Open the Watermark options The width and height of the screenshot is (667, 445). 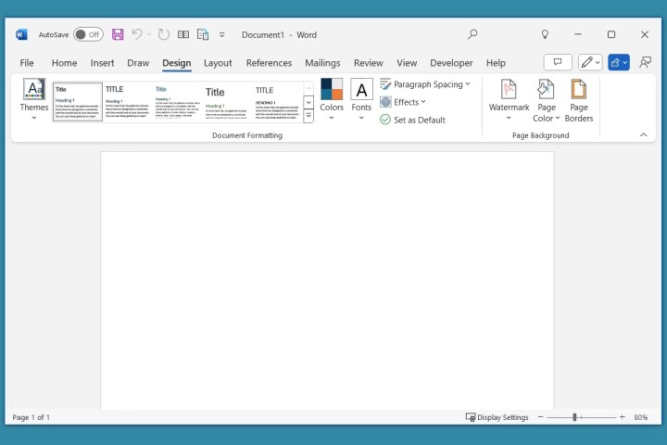[x=509, y=99]
